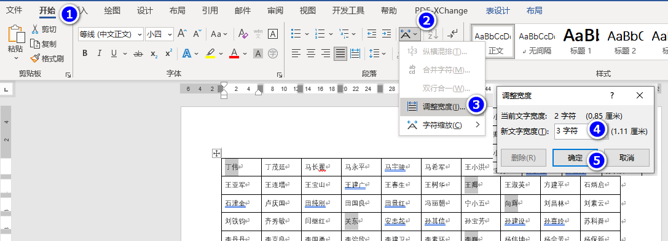Click 确定 in the 调整宽度 dialog

click(x=575, y=158)
